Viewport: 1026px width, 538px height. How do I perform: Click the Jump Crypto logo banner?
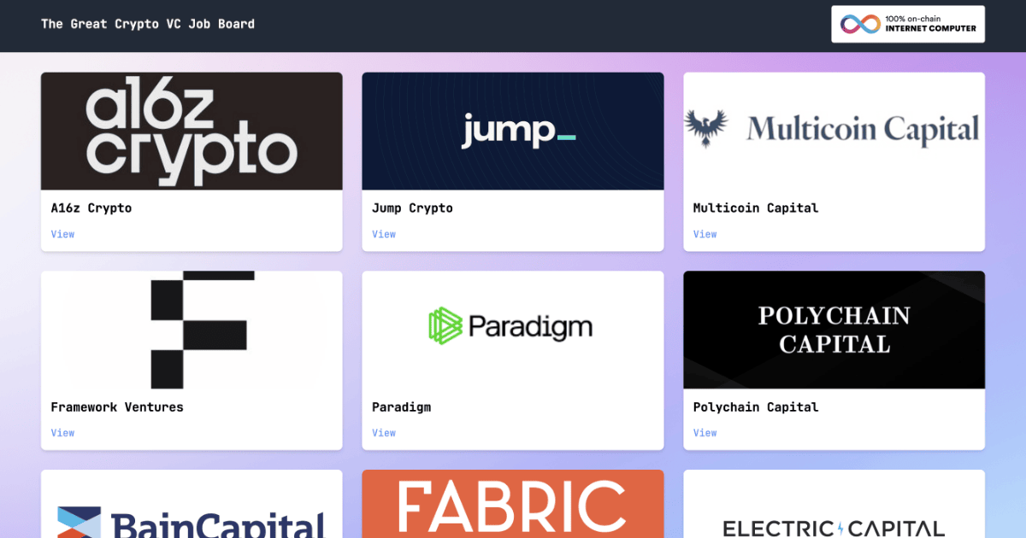tap(512, 131)
